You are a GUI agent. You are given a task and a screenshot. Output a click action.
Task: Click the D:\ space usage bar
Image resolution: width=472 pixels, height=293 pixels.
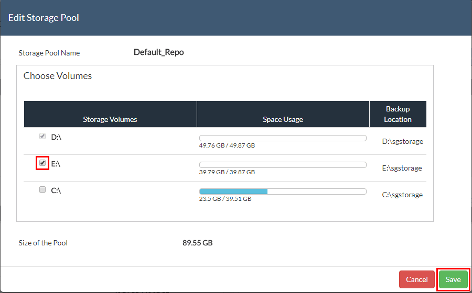tap(282, 138)
